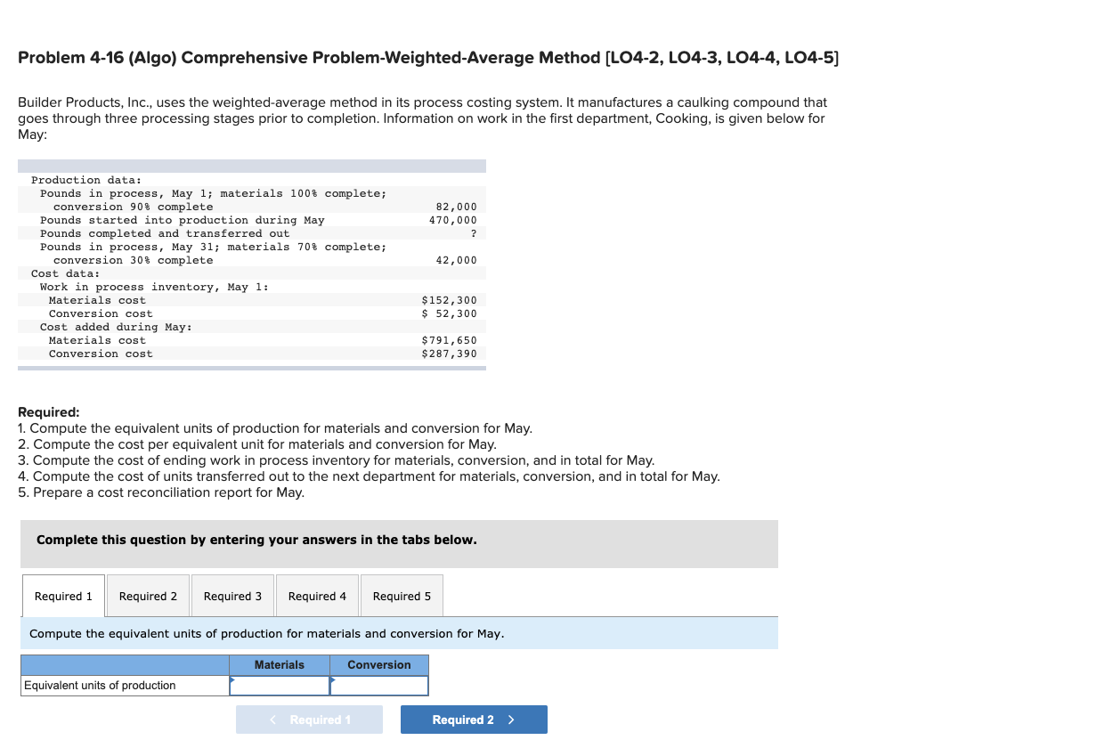1105x740 pixels.
Task: Click the disabled Required 1 back button
Action: pos(309,719)
